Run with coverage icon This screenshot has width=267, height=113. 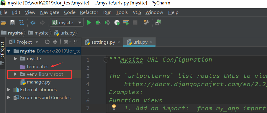(107, 23)
